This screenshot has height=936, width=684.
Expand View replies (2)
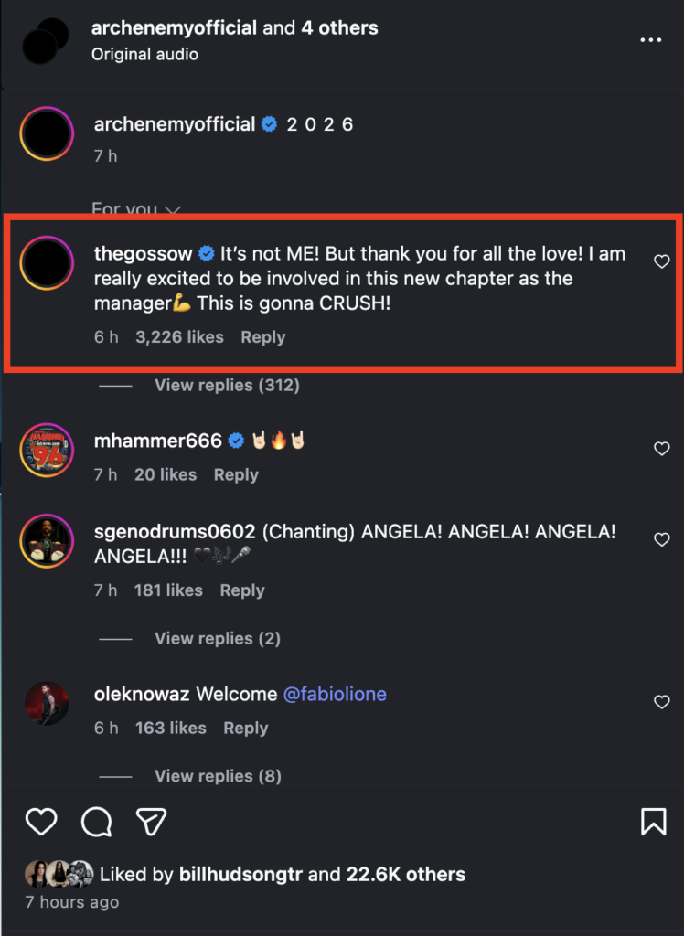(218, 638)
